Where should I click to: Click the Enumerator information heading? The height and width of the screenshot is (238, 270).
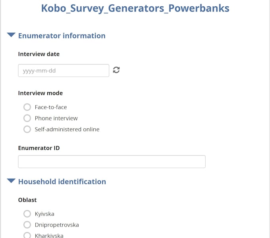pyautogui.click(x=62, y=36)
